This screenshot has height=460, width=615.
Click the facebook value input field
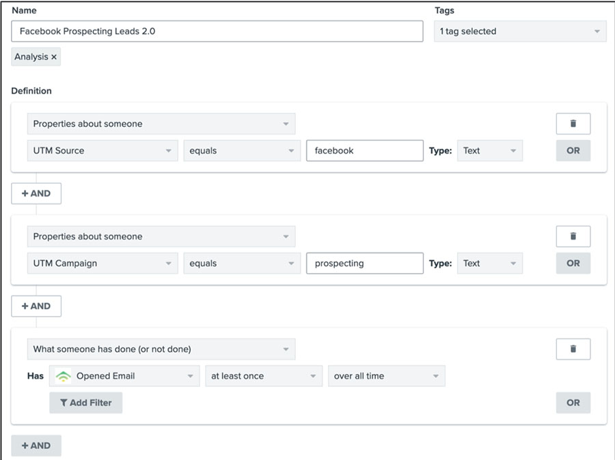364,150
